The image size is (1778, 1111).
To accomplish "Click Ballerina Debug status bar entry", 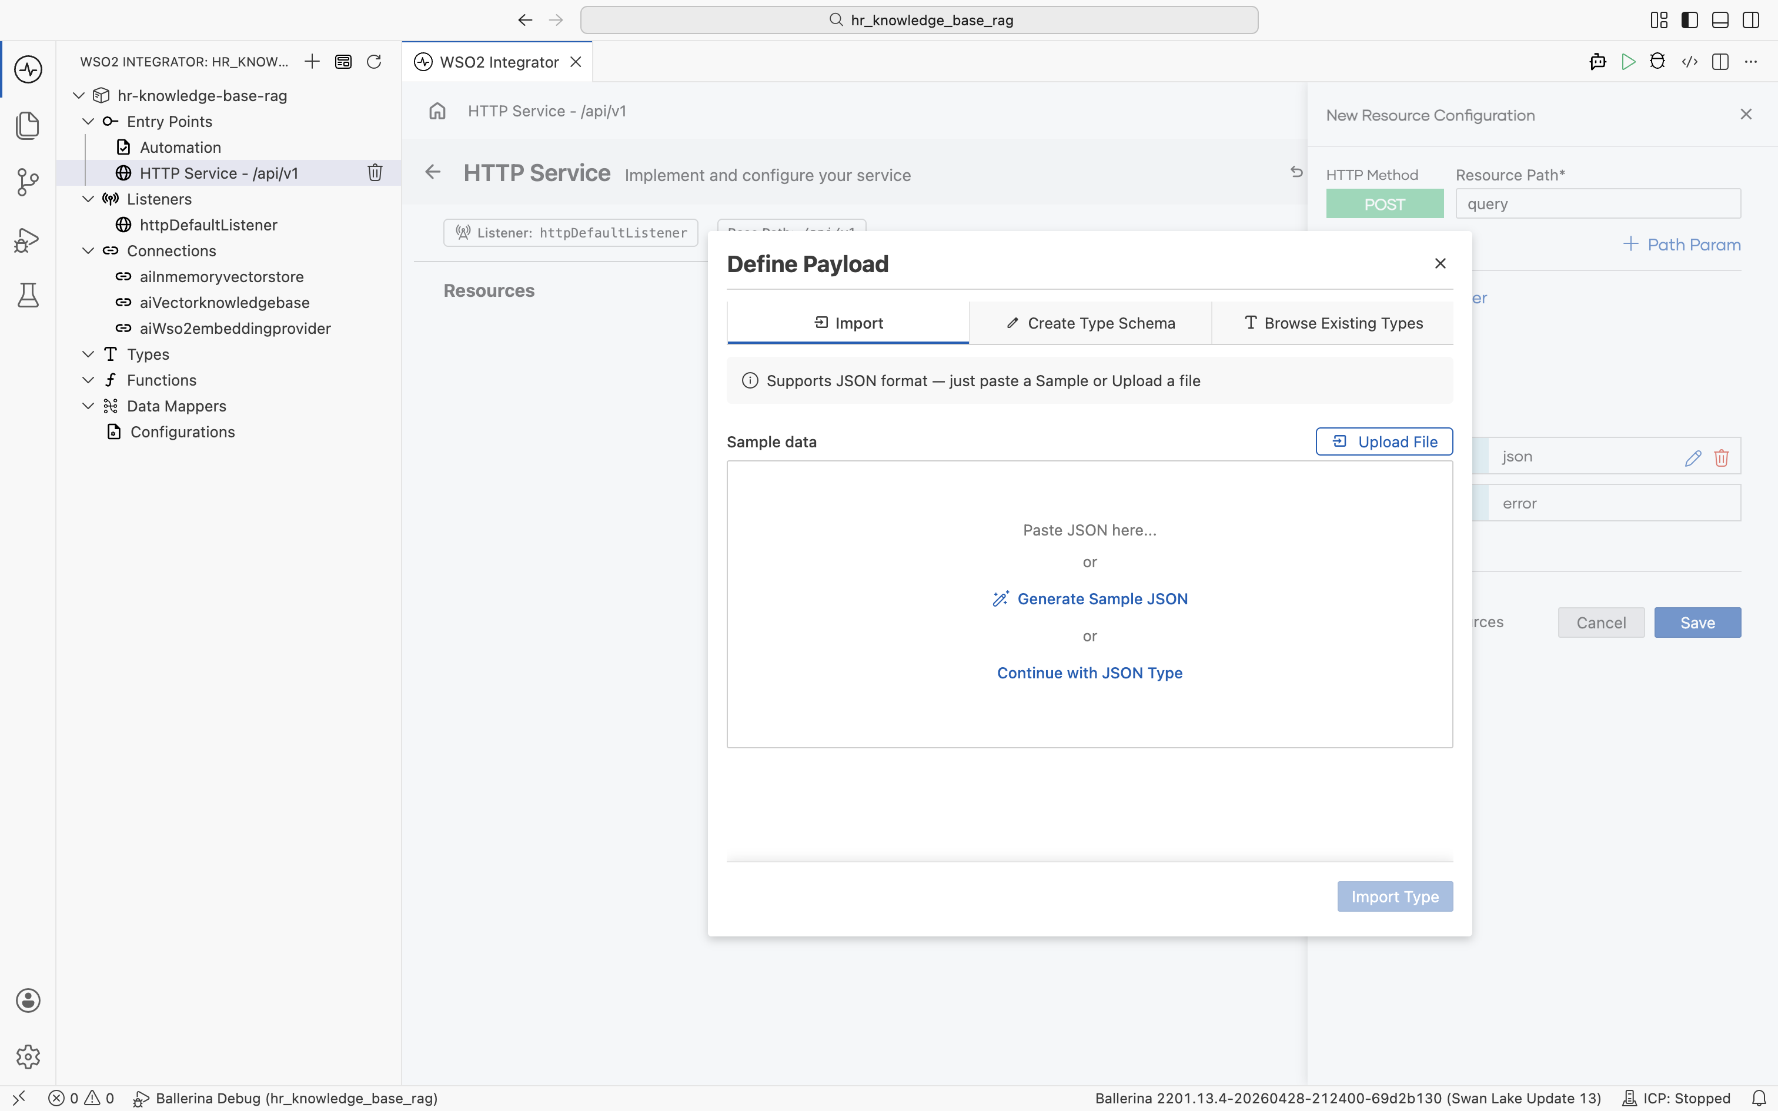I will coord(285,1098).
